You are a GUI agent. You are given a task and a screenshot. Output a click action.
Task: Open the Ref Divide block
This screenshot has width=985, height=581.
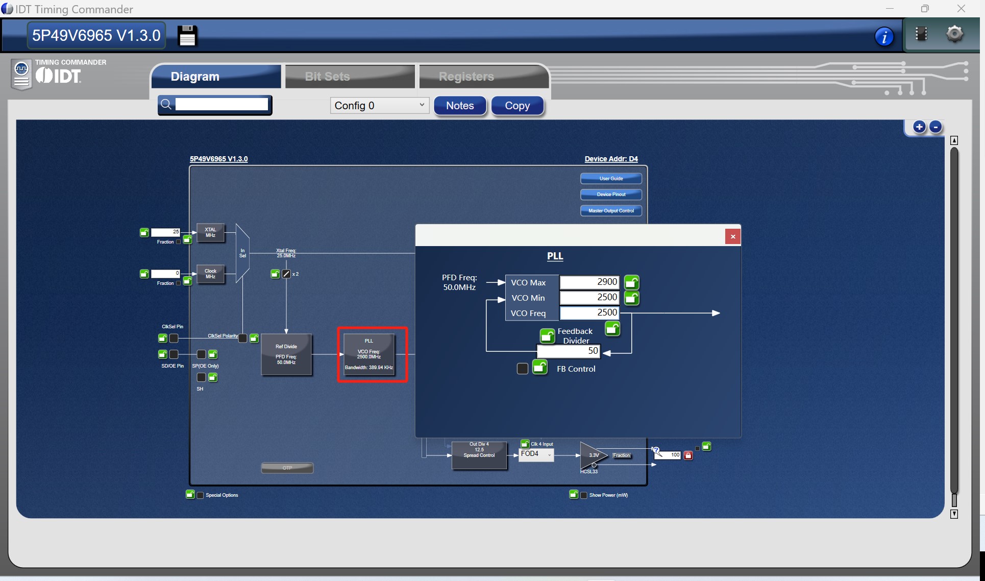[x=286, y=354]
